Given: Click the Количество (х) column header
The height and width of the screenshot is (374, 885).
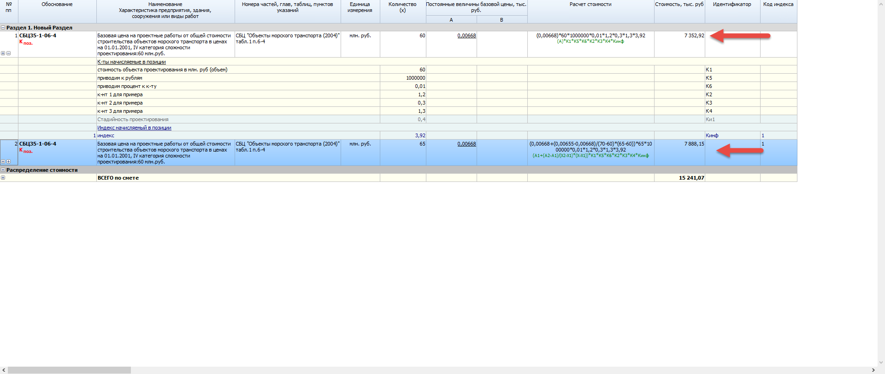Looking at the screenshot, I should 403,12.
